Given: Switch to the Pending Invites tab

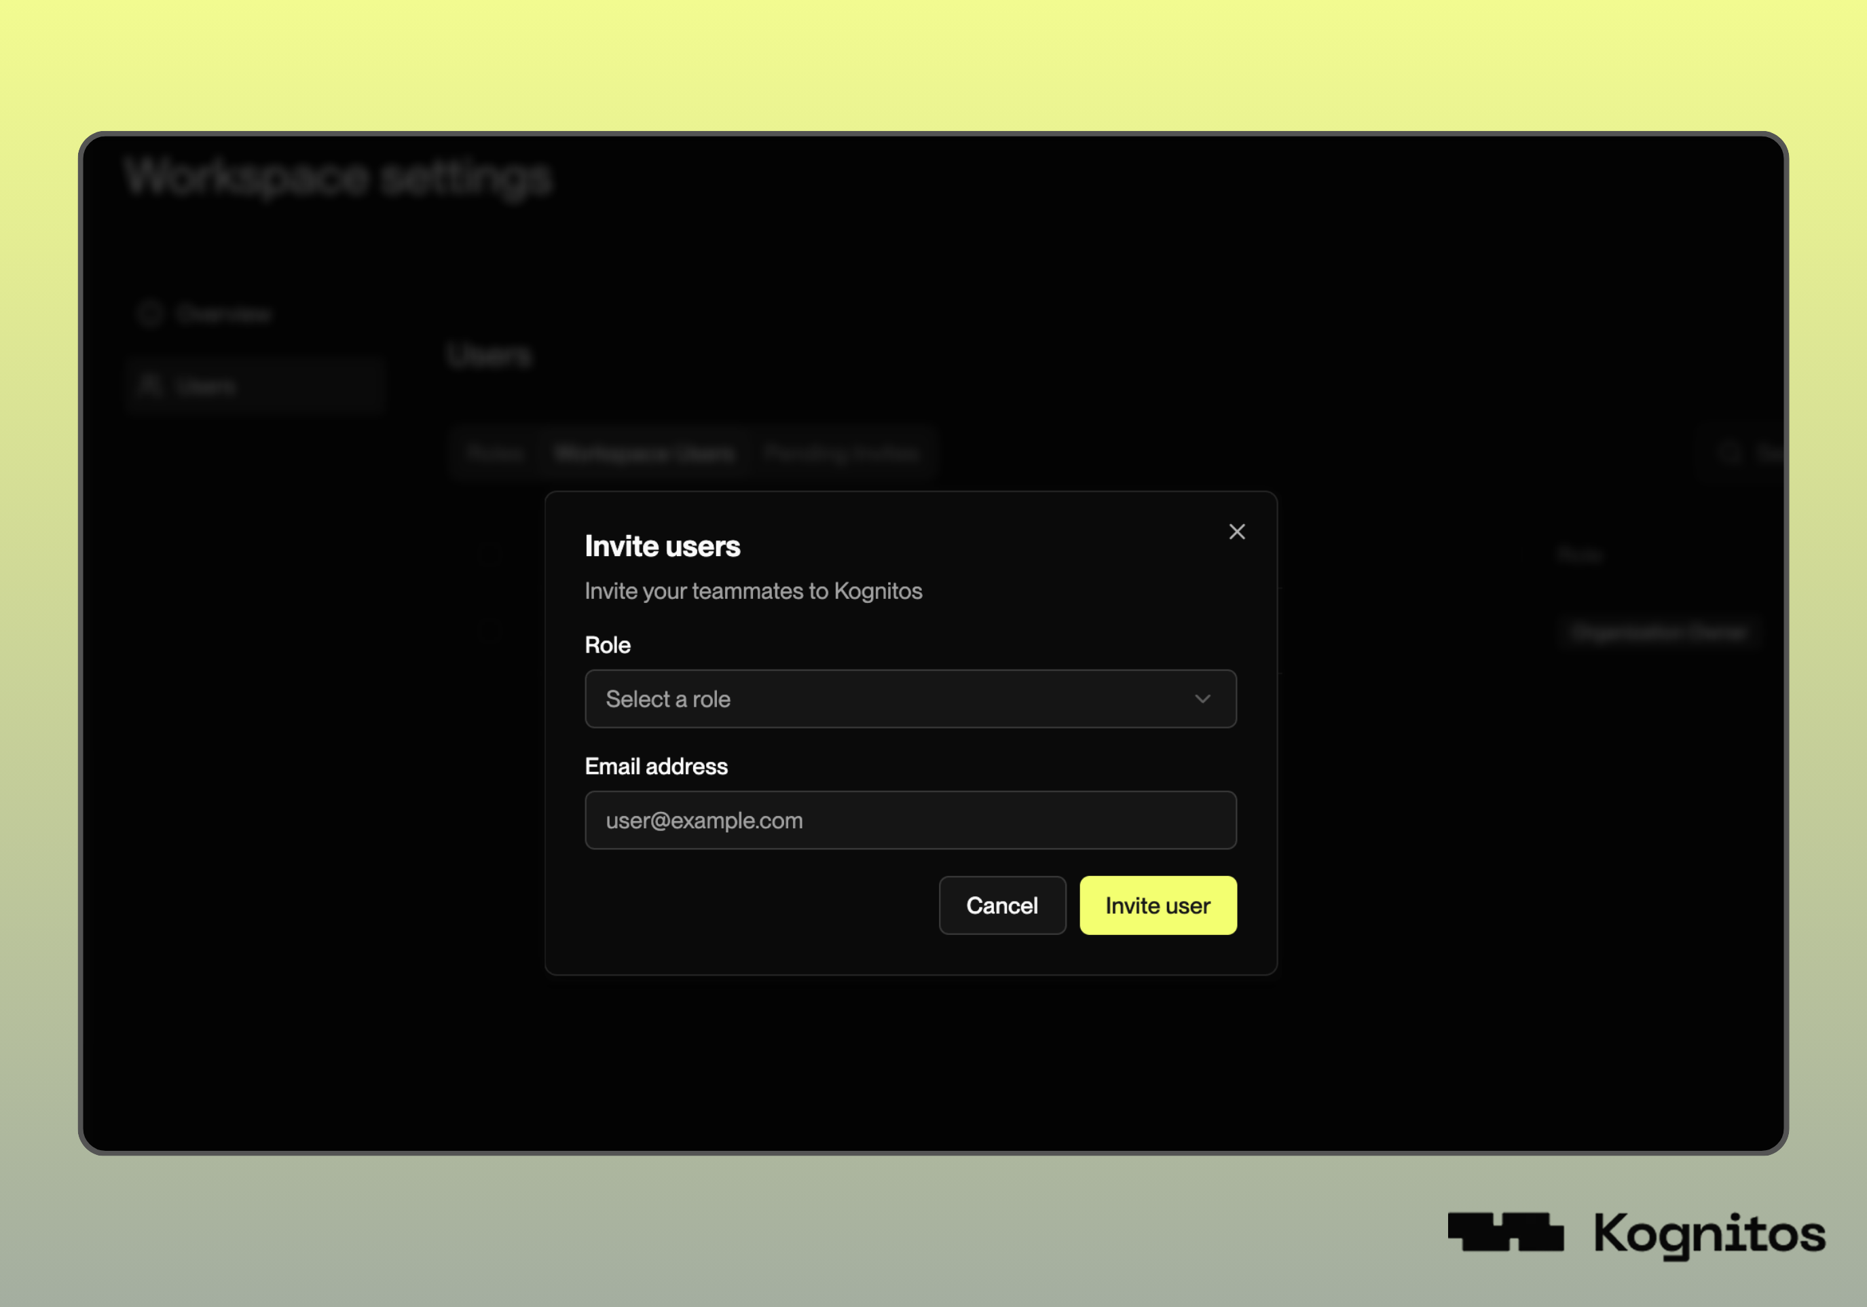Looking at the screenshot, I should pyautogui.click(x=842, y=453).
